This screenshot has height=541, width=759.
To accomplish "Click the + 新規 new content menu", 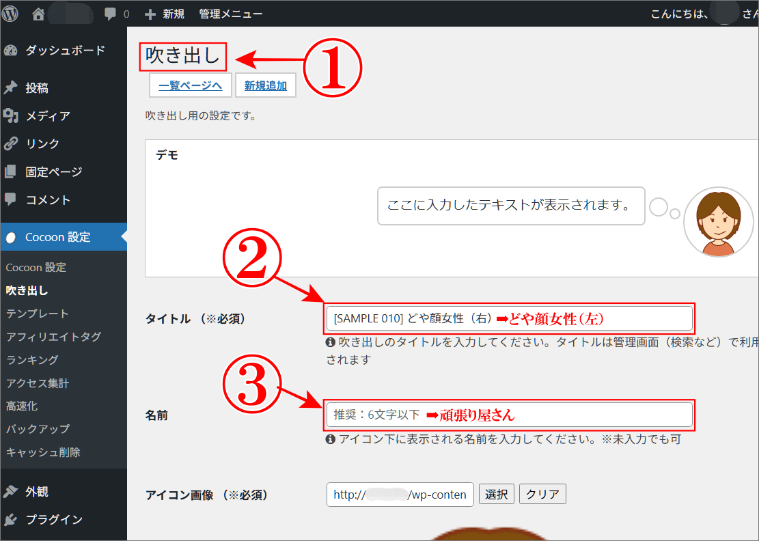I will pyautogui.click(x=165, y=14).
